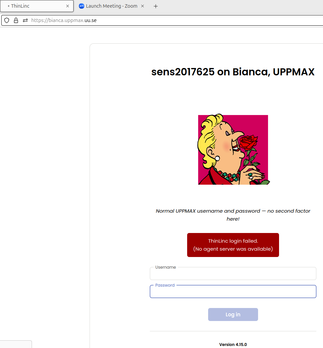Click the tracking protection shield icon
This screenshot has width=323, height=348.
coord(7,20)
